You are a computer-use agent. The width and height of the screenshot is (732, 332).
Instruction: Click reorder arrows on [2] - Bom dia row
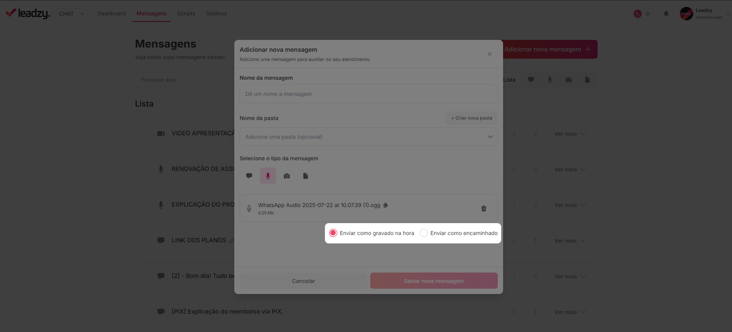tap(536, 276)
